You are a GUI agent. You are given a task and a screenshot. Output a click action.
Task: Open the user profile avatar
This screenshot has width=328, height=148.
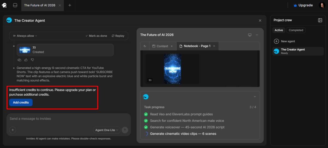321,5
